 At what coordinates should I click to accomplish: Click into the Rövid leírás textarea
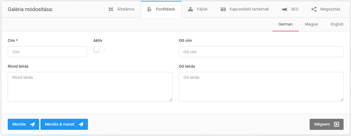(x=90, y=87)
